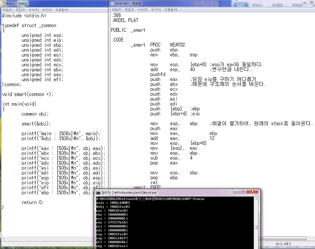Click the '#include <stdio.h>' line in main.c

click(x=24, y=16)
